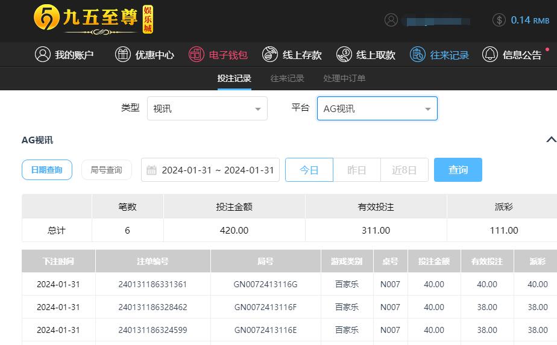This screenshot has width=557, height=345.
Task: Click the blue 查询 button
Action: (x=458, y=170)
